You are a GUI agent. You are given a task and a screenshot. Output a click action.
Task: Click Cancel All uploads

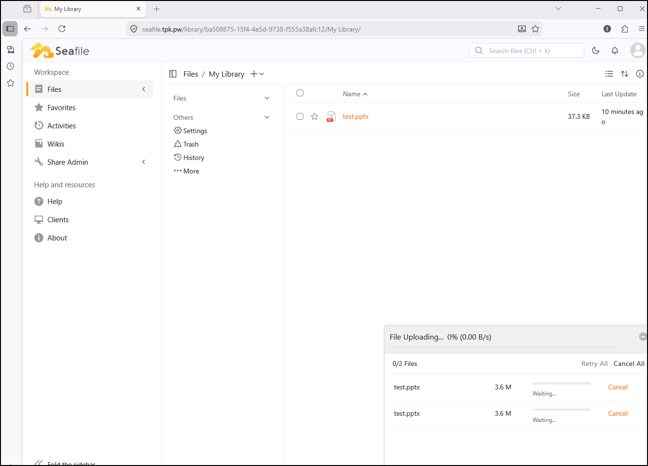point(629,364)
